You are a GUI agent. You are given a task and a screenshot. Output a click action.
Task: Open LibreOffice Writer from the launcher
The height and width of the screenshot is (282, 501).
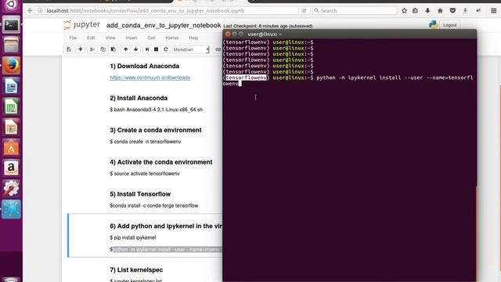point(11,86)
